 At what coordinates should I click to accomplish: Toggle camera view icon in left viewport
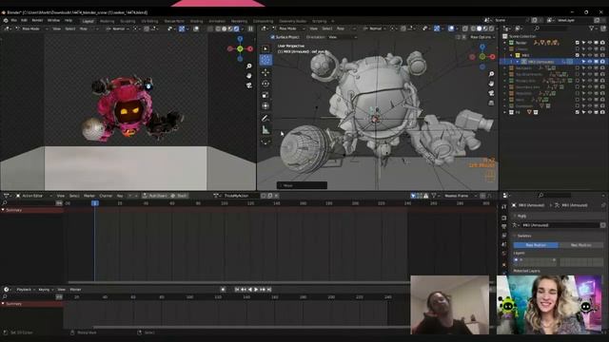coord(249,85)
